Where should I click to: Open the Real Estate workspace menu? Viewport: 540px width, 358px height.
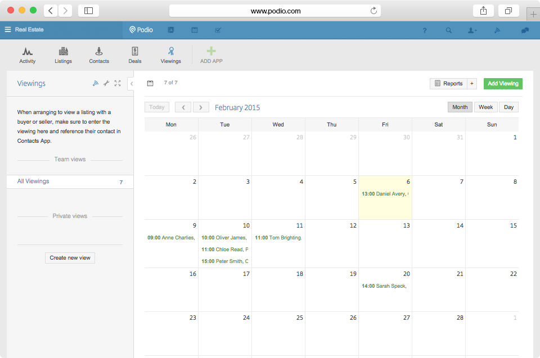point(24,30)
